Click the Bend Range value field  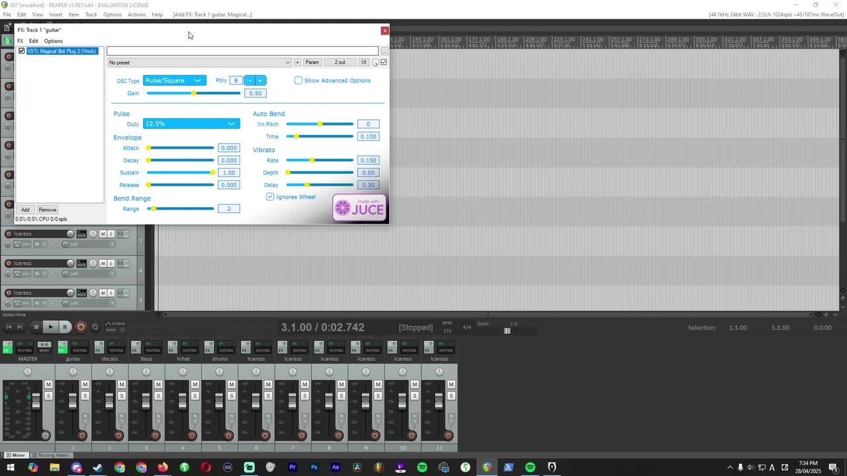[229, 209]
